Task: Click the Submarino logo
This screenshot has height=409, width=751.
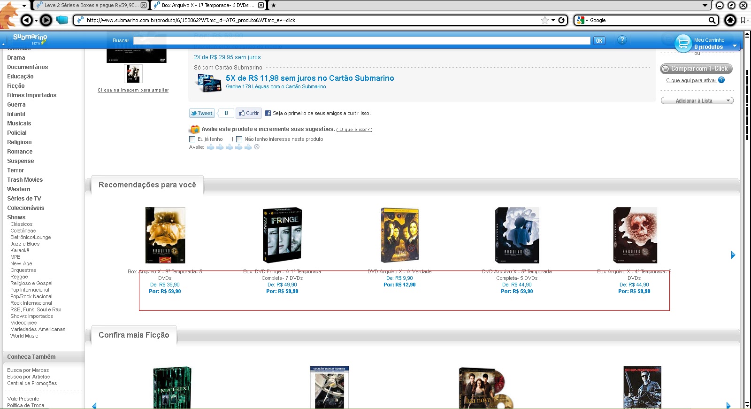Action: [x=30, y=39]
